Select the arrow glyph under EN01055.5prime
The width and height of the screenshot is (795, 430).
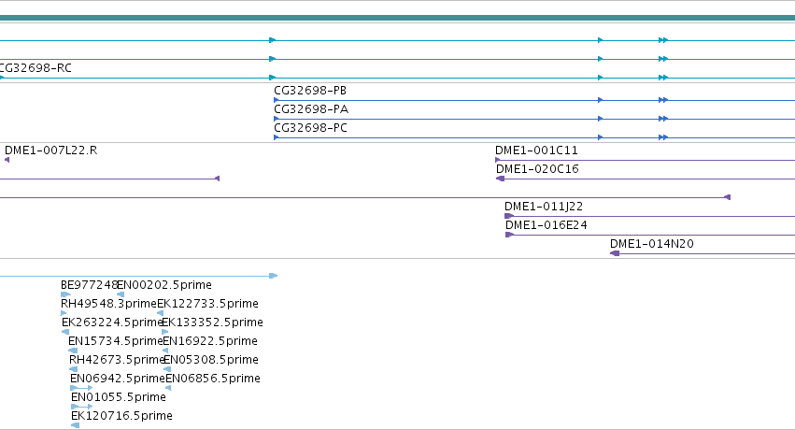coord(81,407)
